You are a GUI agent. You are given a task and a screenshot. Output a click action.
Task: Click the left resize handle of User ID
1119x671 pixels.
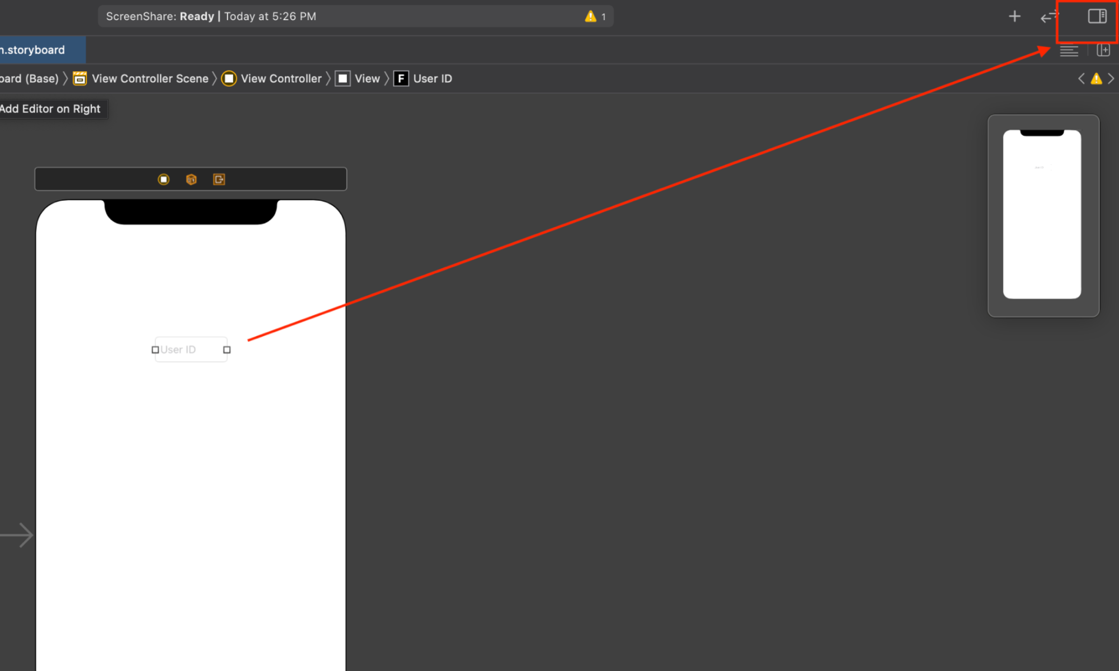tap(155, 350)
